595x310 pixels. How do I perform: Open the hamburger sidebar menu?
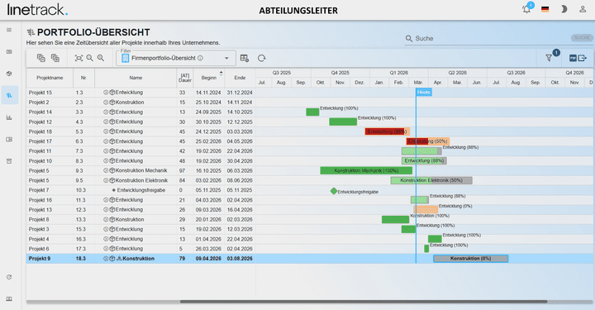[9, 30]
